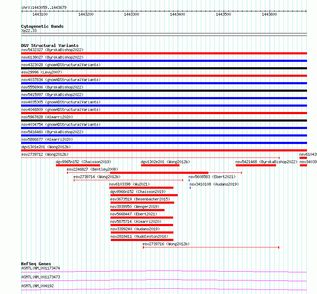The width and height of the screenshot is (317, 294).
Task: Click the ASMTL|NM_001173474 gene label
Action: tap(41, 268)
